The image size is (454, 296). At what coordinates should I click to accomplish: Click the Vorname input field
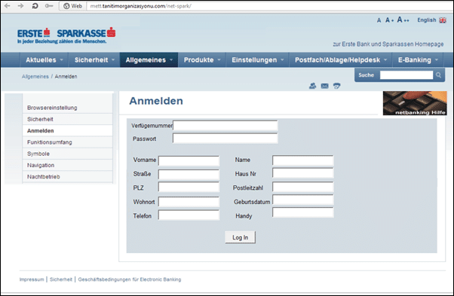(189, 160)
